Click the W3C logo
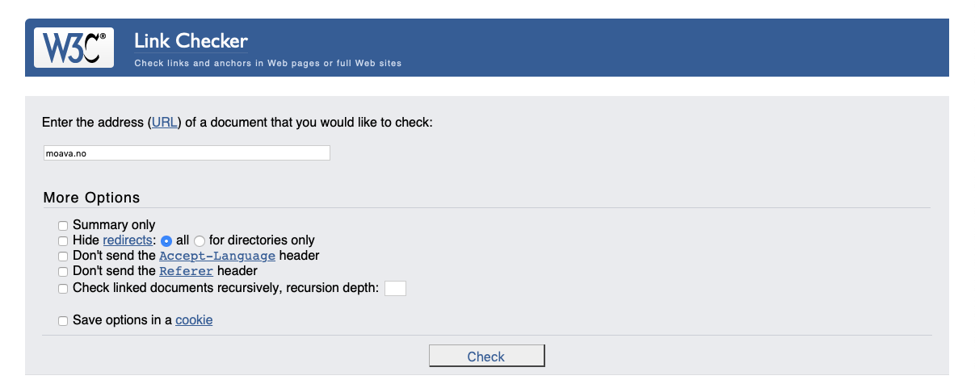The image size is (975, 384). (x=74, y=48)
